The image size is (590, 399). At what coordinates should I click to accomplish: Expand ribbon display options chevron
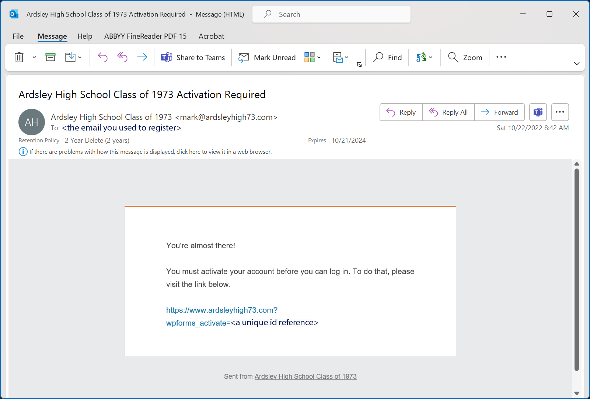577,63
